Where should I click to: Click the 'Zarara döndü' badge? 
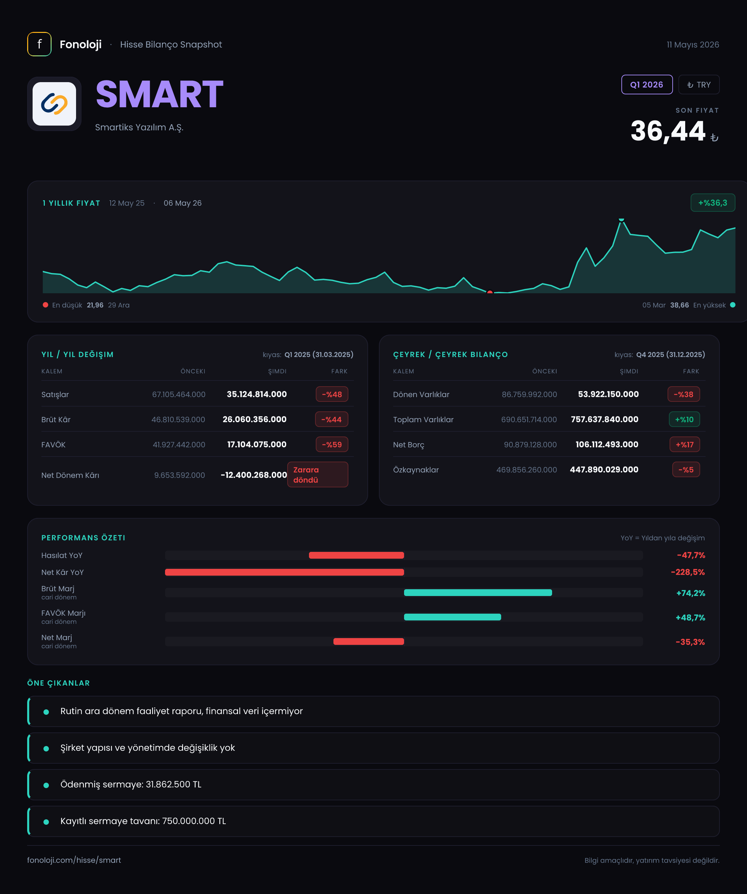(x=317, y=475)
